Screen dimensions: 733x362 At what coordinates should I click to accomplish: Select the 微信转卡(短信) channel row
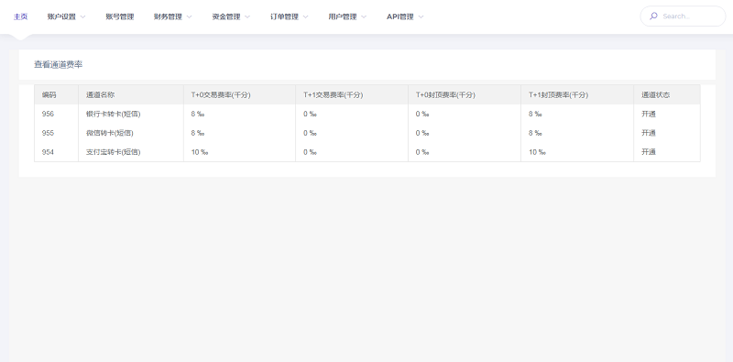tap(367, 133)
